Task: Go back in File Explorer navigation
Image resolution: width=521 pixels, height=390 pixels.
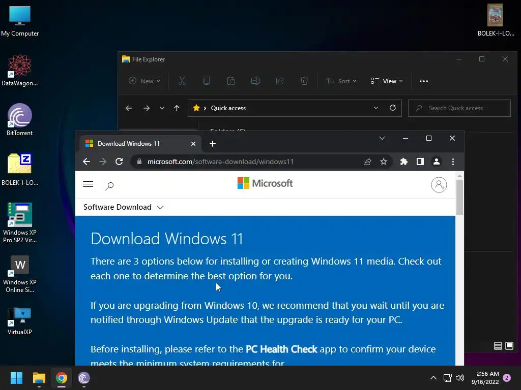Action: [x=129, y=108]
